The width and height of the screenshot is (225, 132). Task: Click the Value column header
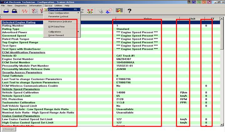[147, 18]
